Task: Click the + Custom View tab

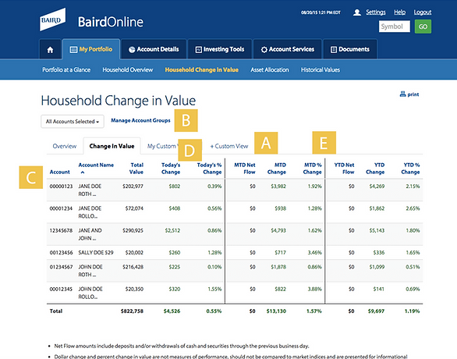Action: (229, 146)
